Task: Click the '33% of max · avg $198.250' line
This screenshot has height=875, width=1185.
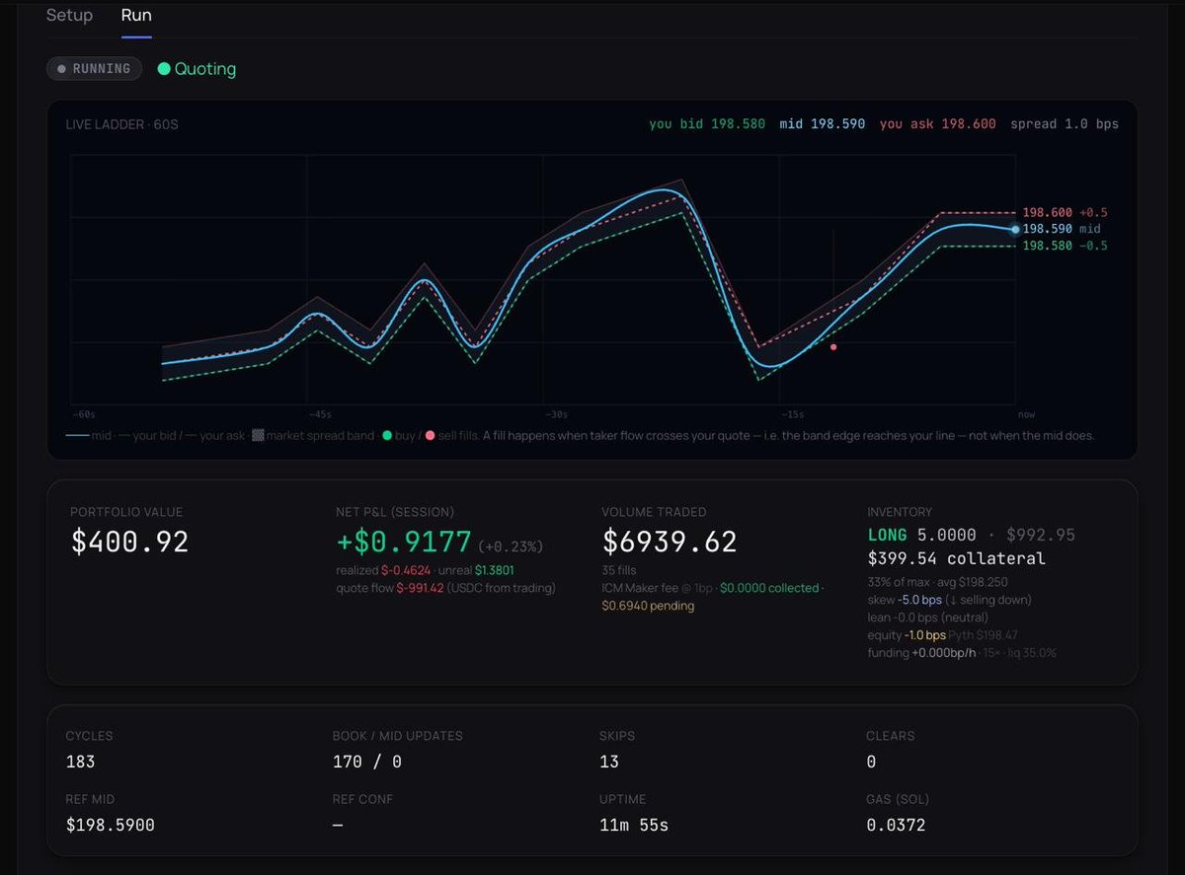Action: click(938, 582)
